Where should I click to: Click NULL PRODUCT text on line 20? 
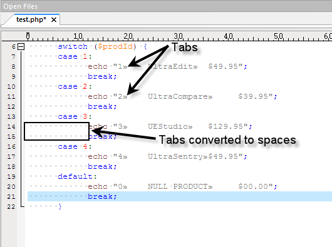click(x=178, y=186)
